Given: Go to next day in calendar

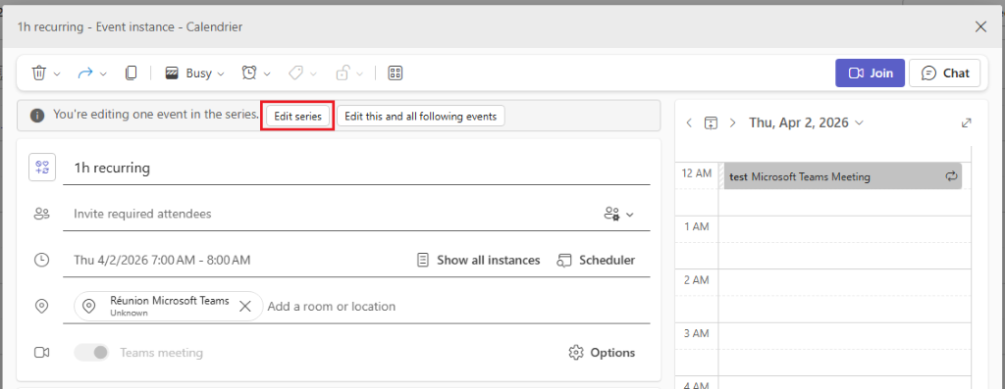Looking at the screenshot, I should click(732, 122).
